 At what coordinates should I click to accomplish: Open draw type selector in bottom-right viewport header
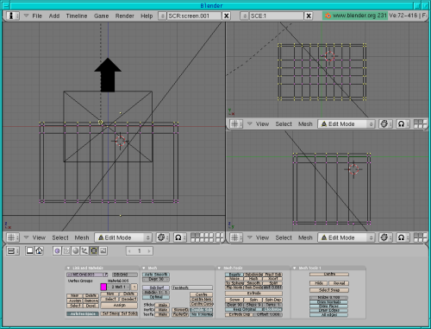[x=386, y=237]
